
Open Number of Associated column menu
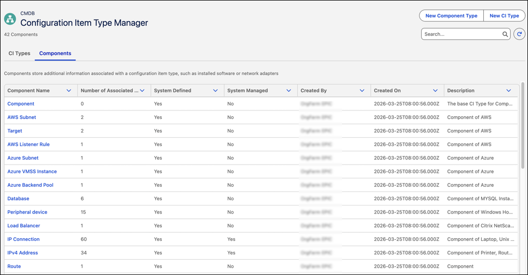tap(142, 90)
